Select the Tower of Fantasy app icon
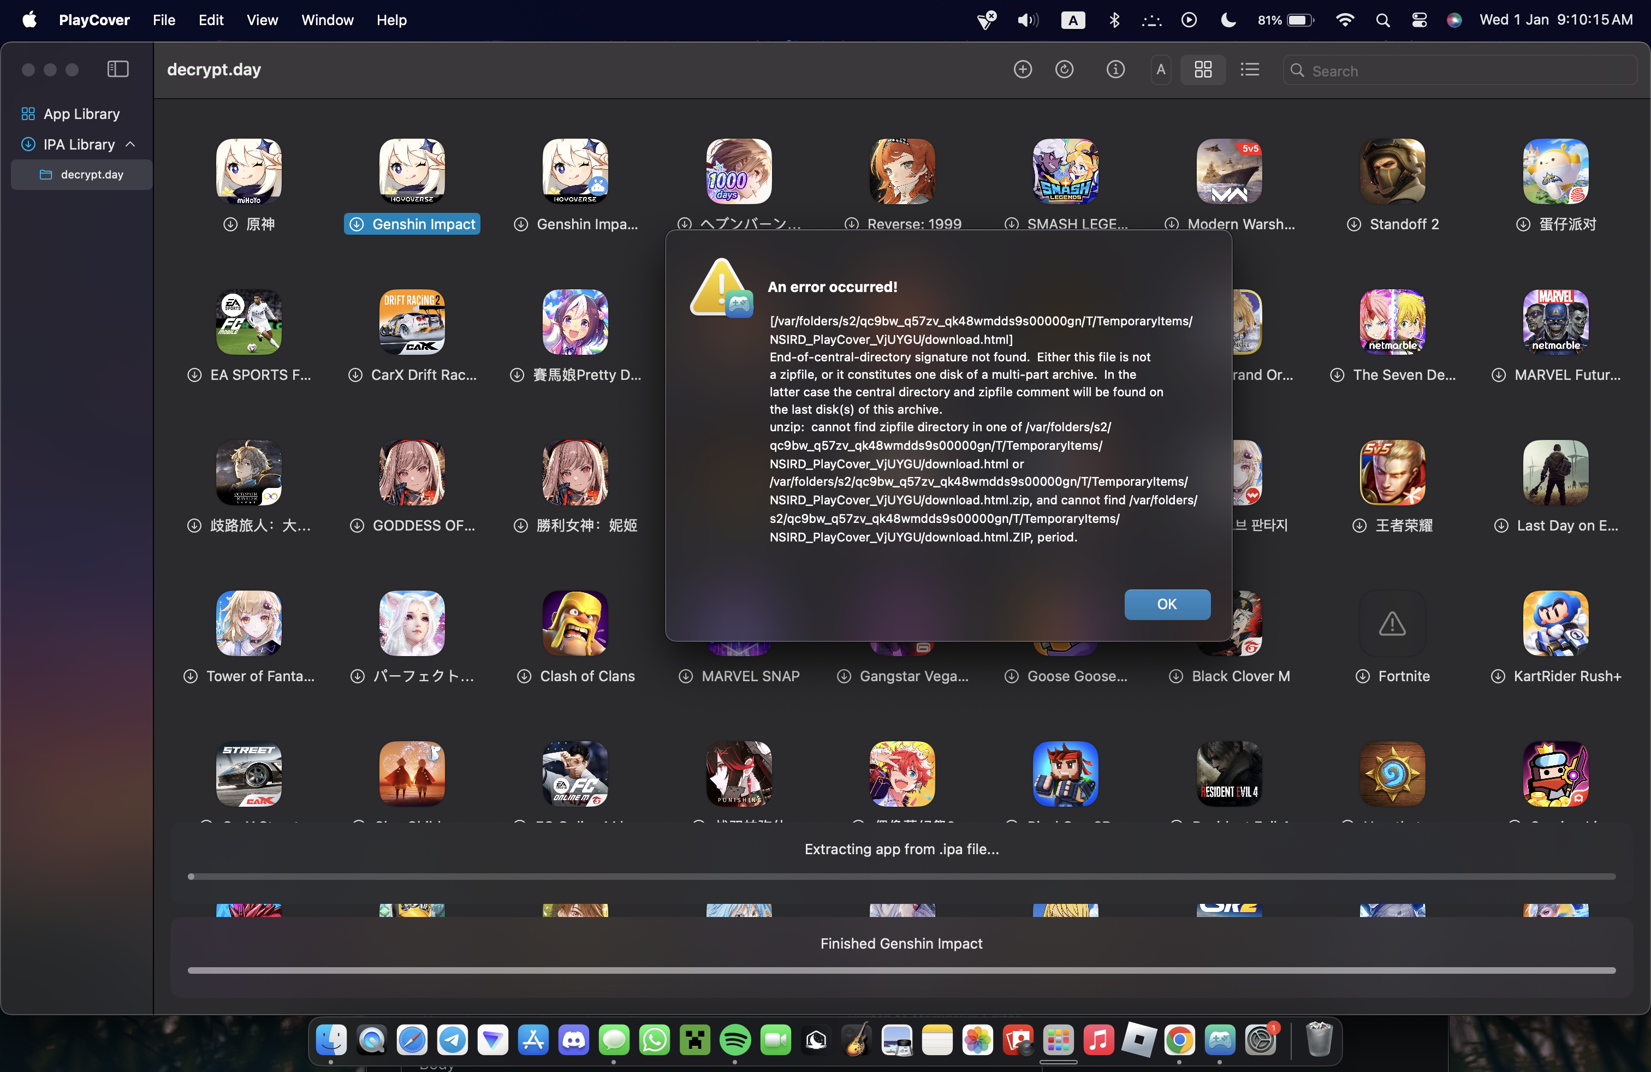This screenshot has height=1072, width=1651. [249, 623]
